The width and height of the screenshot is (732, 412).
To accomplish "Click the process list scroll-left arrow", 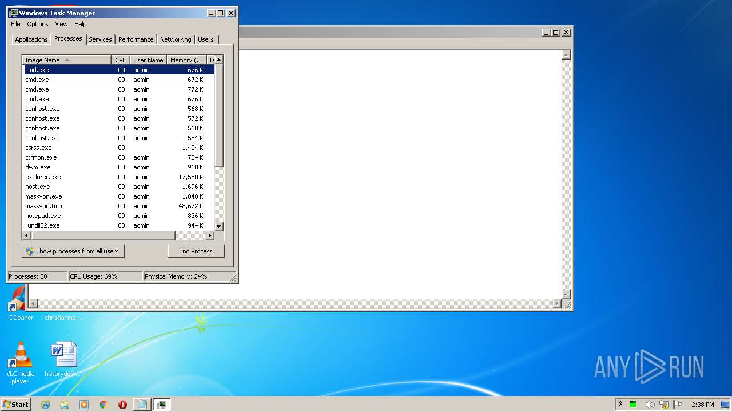I will pyautogui.click(x=26, y=236).
